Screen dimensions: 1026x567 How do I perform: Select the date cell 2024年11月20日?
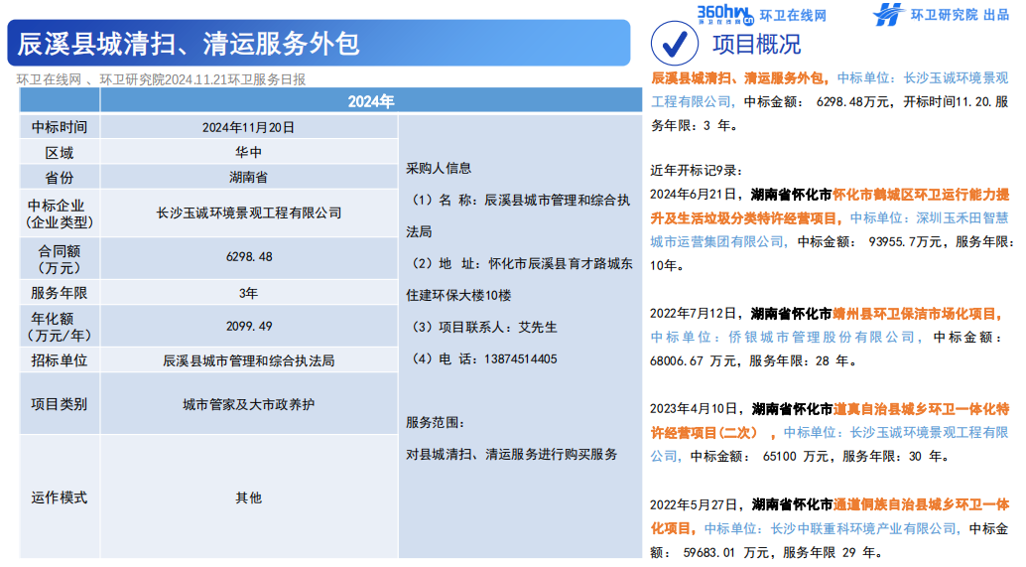click(249, 127)
